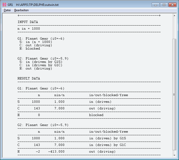The height and width of the screenshot is (160, 179).
Task: Click the "H: blocked" line under G1 input
Action: (x=30, y=49)
